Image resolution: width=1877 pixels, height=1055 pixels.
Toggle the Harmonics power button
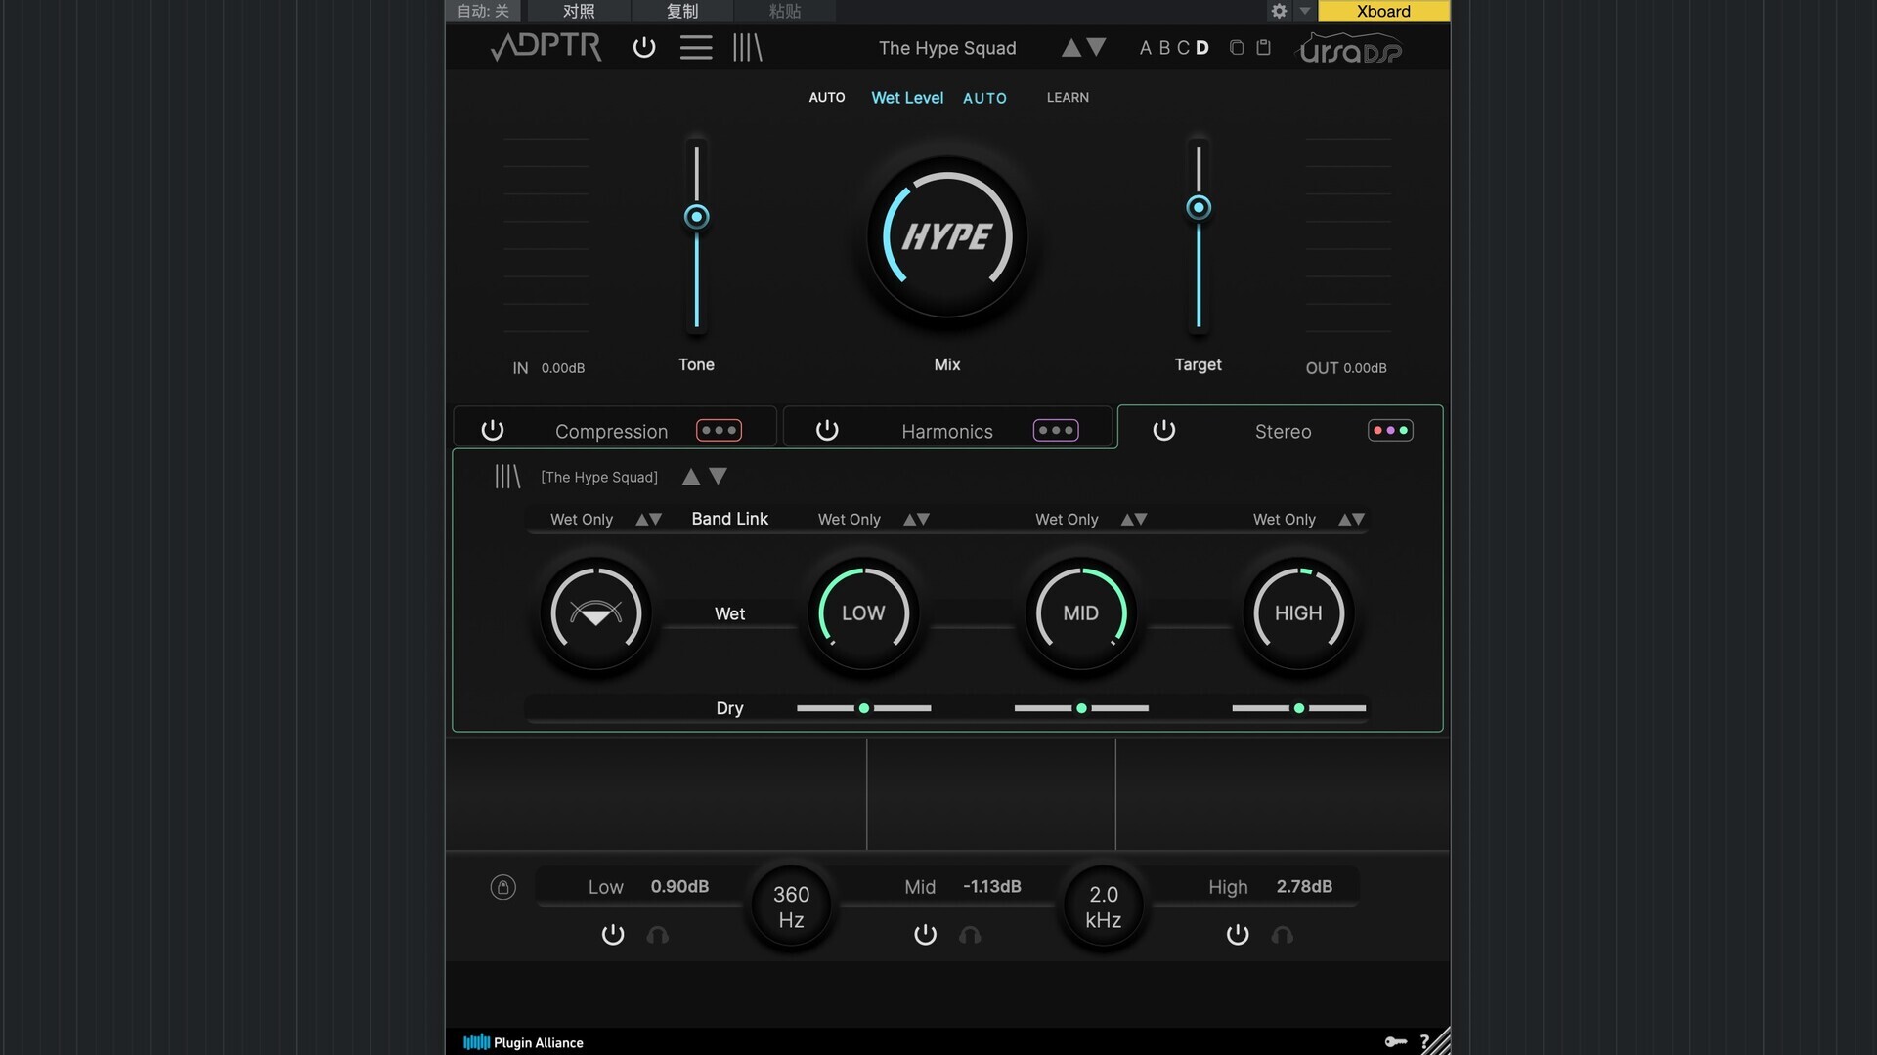827,430
